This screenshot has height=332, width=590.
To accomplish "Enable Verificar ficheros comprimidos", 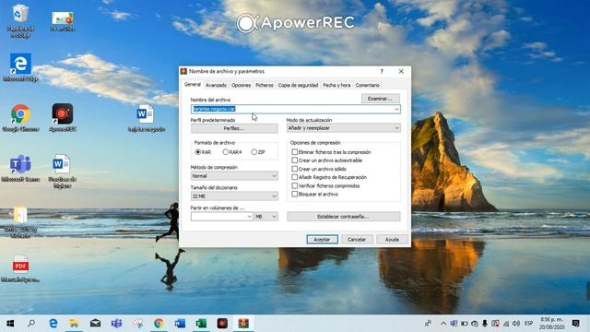I will pyautogui.click(x=295, y=185).
